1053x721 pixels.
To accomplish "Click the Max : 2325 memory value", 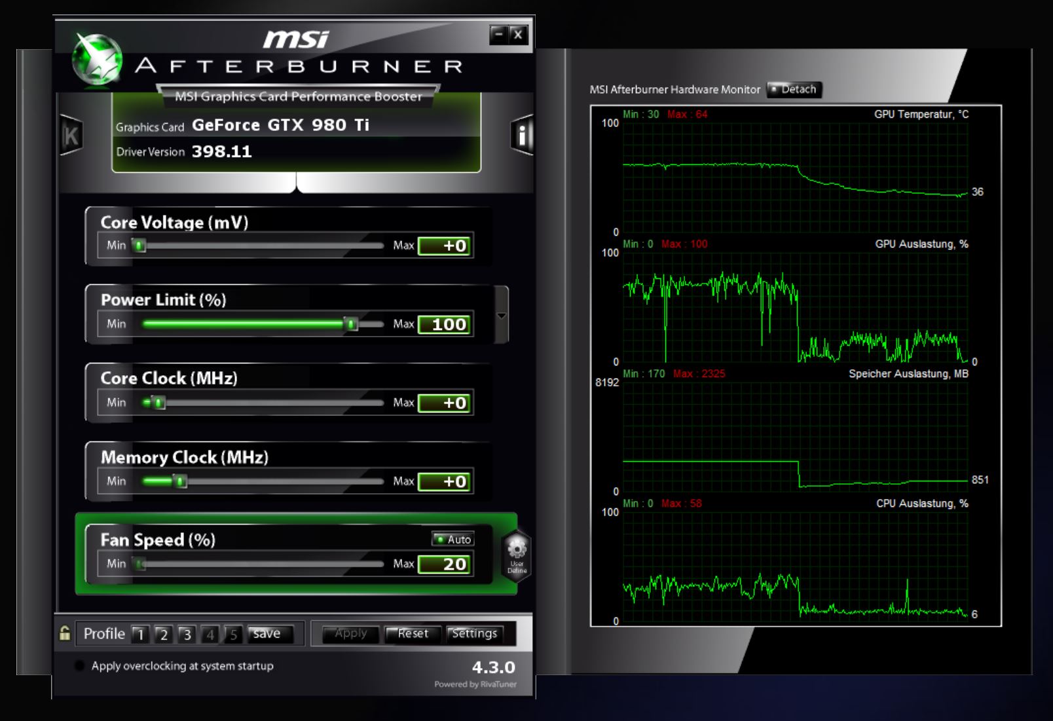I will (699, 374).
